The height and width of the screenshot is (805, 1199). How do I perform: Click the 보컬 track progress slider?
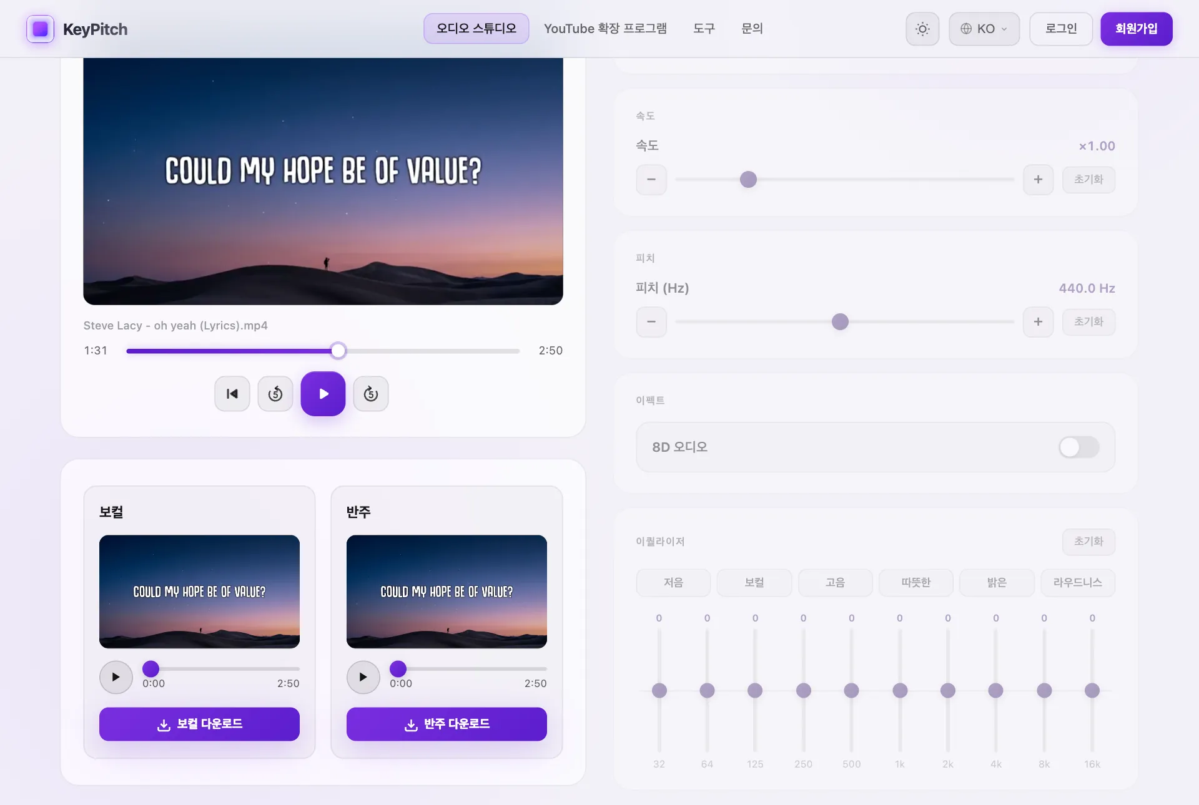(221, 669)
